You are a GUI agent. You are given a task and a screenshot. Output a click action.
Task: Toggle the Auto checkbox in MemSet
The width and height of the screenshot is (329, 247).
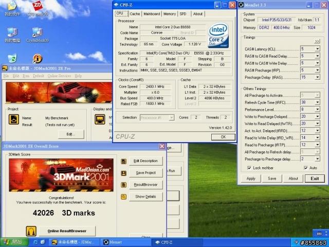pyautogui.click(x=306, y=168)
